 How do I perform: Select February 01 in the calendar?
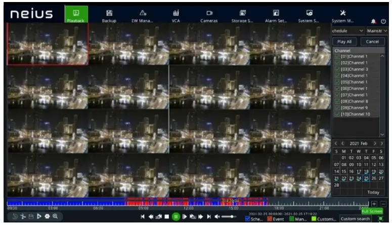tap(344, 158)
